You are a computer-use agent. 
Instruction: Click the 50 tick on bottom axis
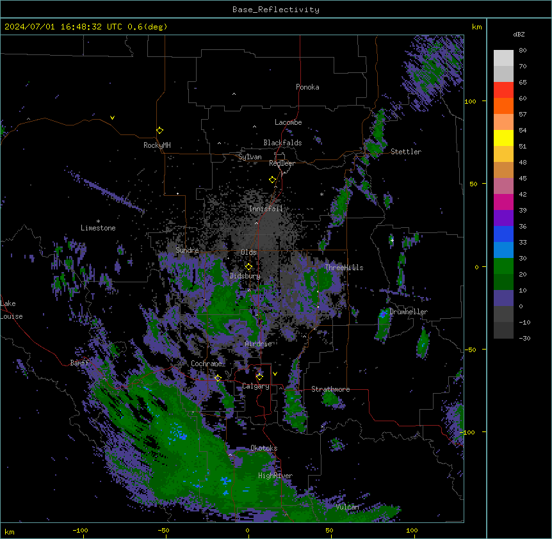(329, 530)
